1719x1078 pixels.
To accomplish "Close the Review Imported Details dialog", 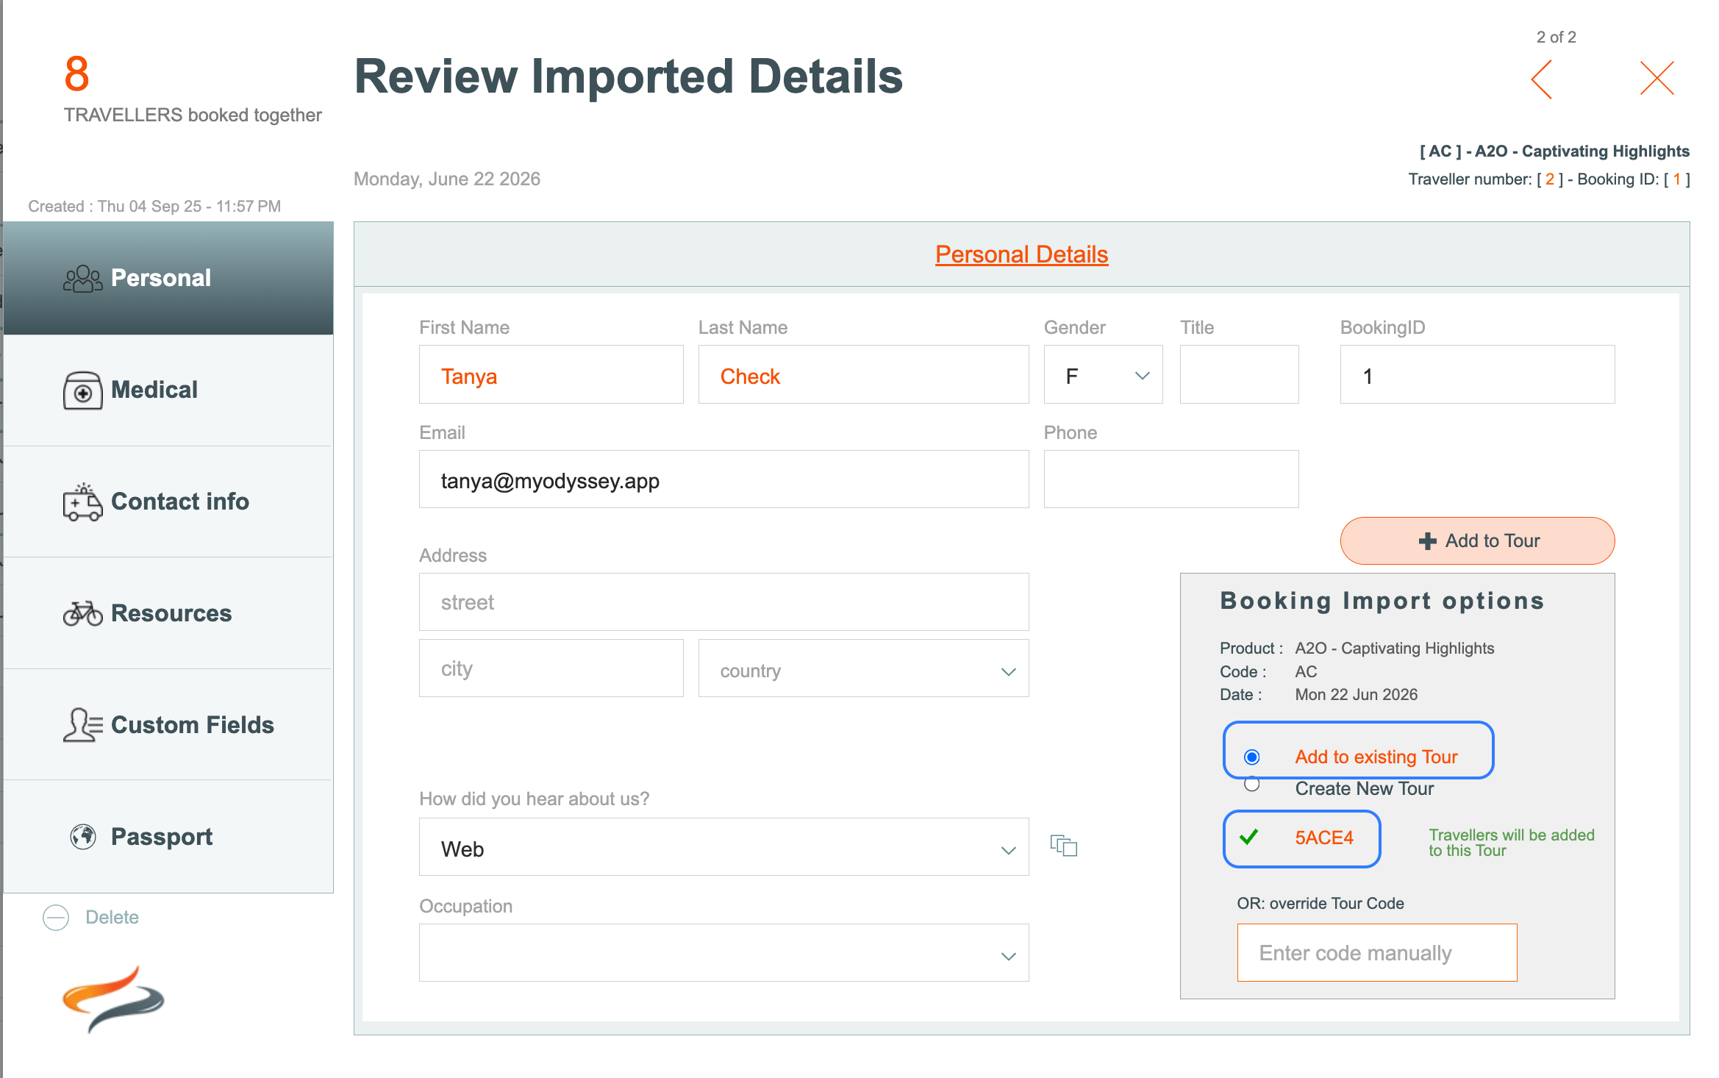I will pyautogui.click(x=1657, y=79).
